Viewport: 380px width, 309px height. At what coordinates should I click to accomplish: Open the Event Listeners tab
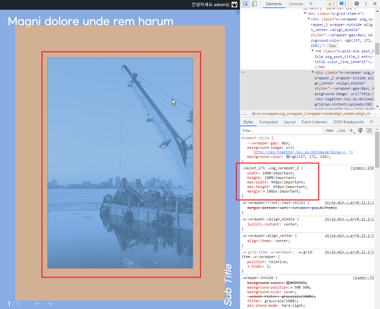(314, 122)
